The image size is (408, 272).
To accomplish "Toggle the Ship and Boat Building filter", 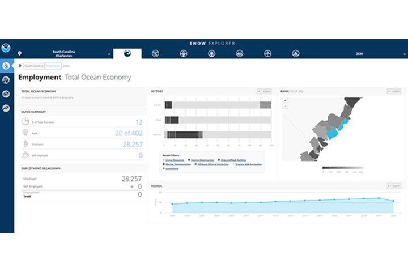I will (x=233, y=160).
